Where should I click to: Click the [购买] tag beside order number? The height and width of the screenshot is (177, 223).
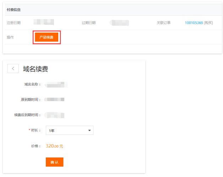(208, 23)
